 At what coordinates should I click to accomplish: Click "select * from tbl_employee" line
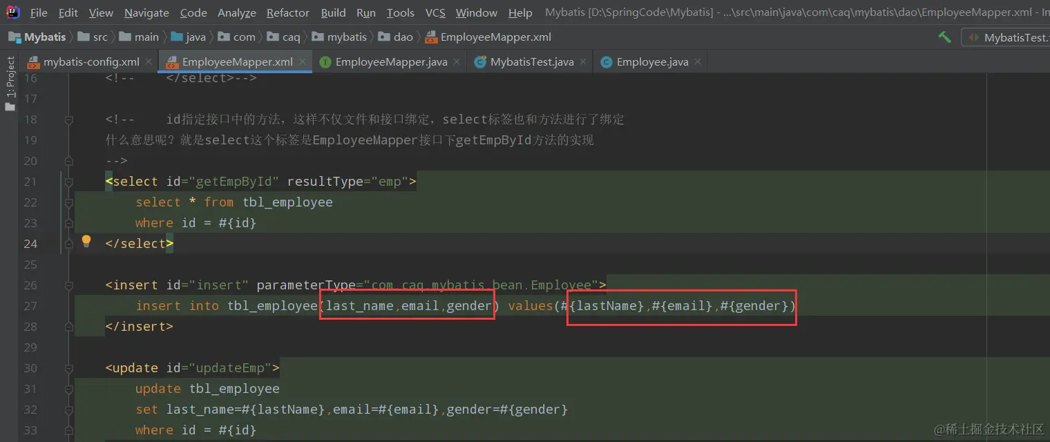coord(234,202)
